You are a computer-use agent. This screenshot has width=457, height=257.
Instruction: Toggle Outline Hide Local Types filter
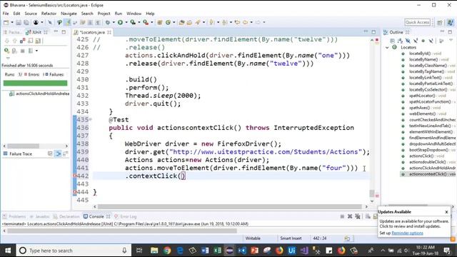(x=431, y=41)
